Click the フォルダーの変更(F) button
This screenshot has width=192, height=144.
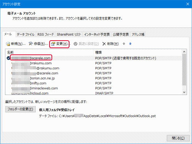tap(20, 109)
